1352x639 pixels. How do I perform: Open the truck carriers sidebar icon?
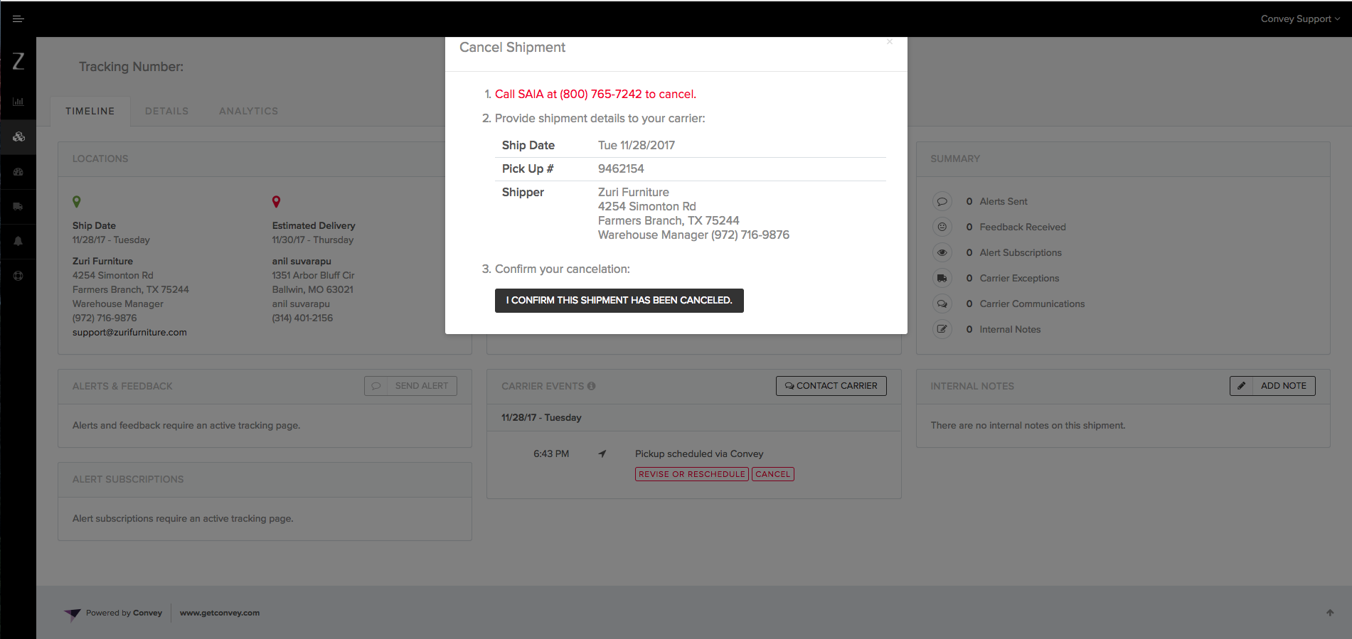(x=18, y=206)
